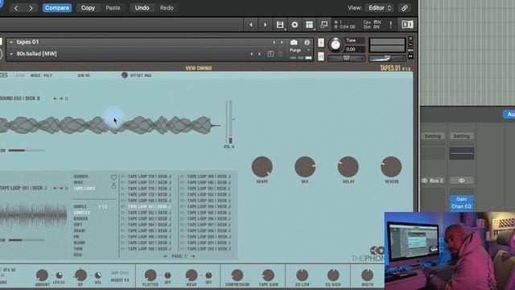Select next snapshot beside 80s ballad
515x290 pixels.
(259, 54)
